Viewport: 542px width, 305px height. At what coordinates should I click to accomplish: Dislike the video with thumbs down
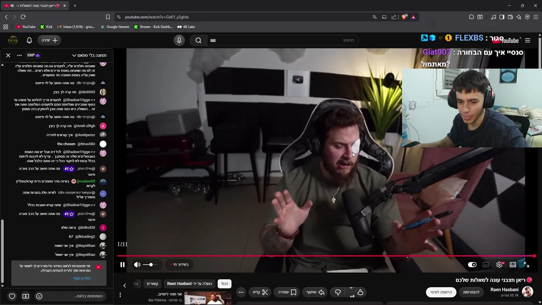point(338,292)
